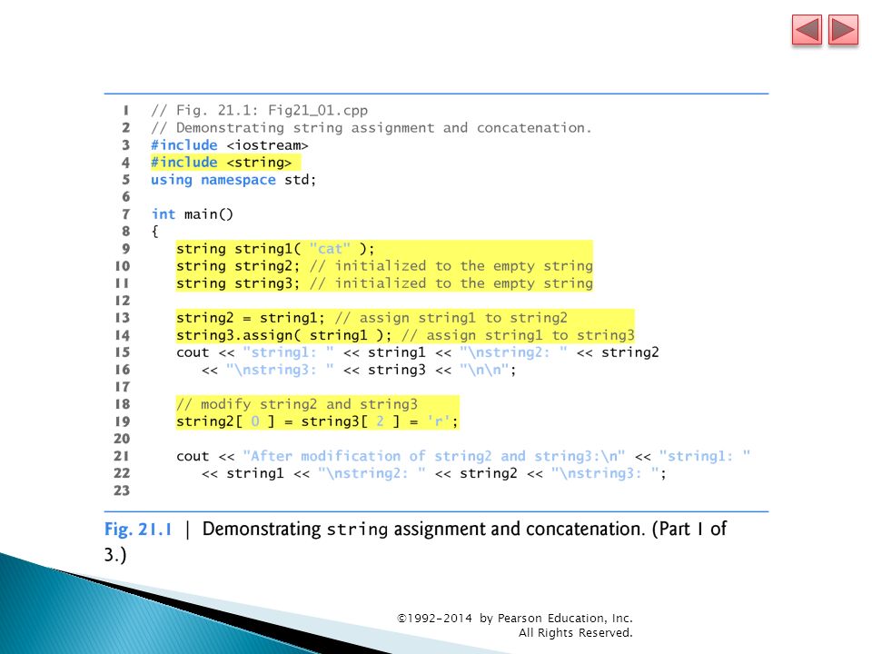
Task: Click the 'string string2;' declaration line
Action: point(384,266)
